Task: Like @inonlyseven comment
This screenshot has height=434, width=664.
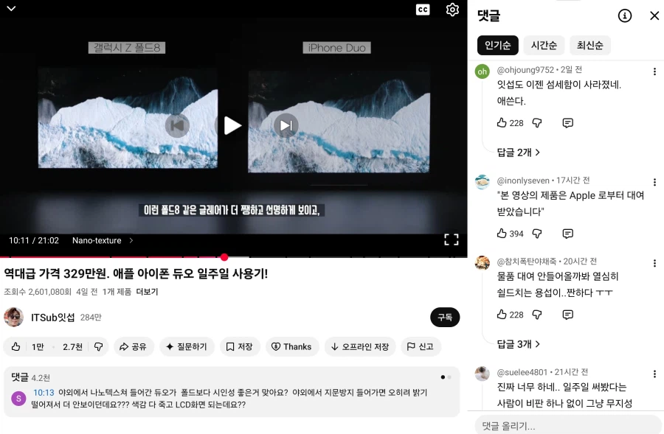Action: pyautogui.click(x=502, y=234)
